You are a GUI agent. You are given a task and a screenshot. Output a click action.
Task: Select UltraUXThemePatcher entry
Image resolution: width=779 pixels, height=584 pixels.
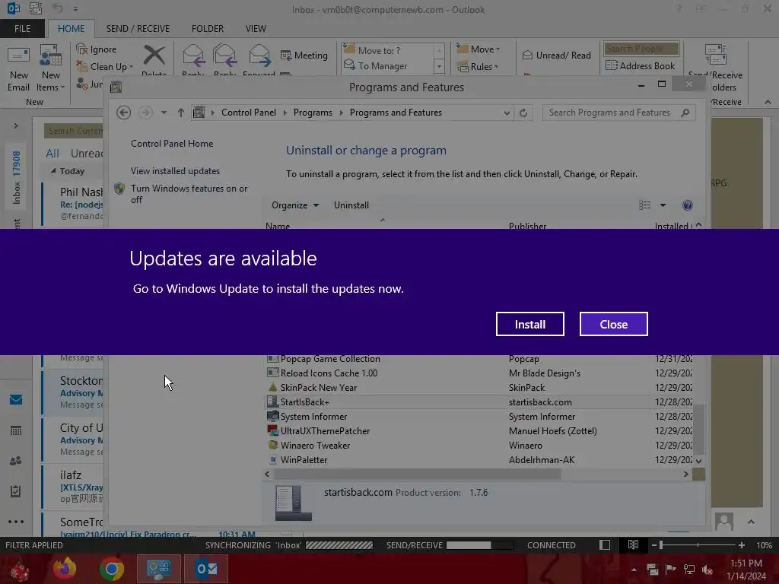coord(479,430)
